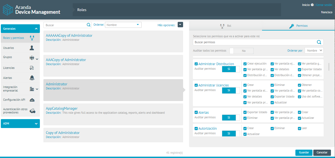Click the Aranda Device Management logo
This screenshot has height=158, width=335.
click(x=31, y=10)
